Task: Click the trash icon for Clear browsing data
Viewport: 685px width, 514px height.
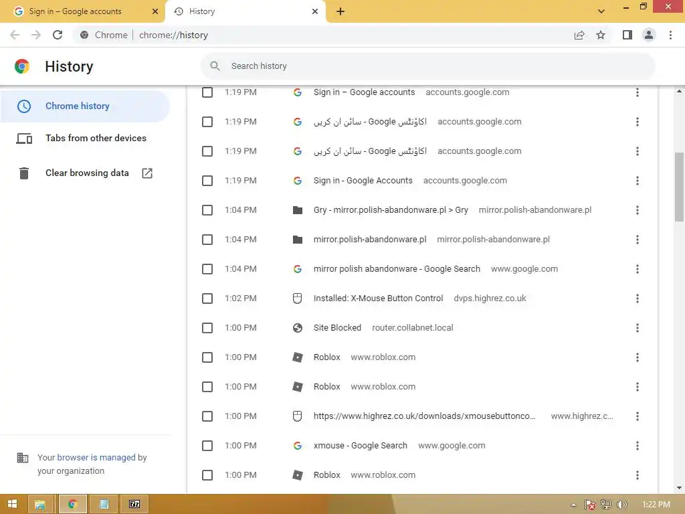Action: (x=24, y=173)
